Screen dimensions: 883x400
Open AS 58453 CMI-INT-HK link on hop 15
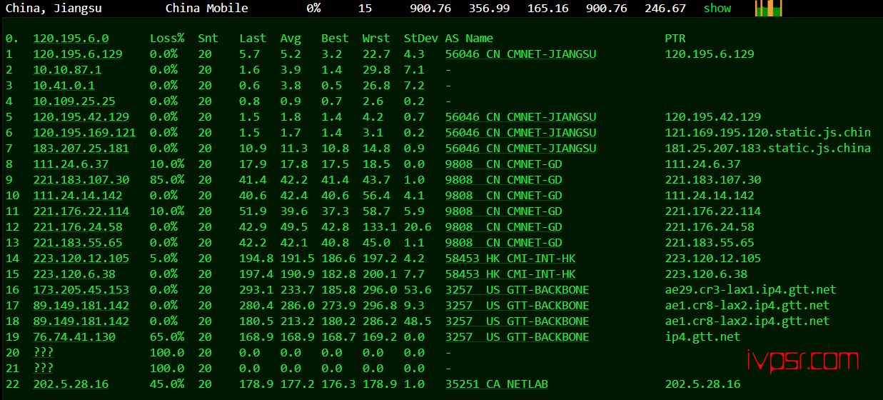coord(510,274)
